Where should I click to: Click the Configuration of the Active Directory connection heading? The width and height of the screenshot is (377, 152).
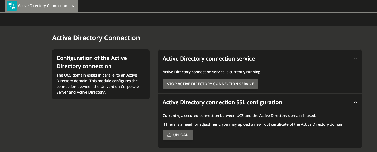click(x=92, y=62)
